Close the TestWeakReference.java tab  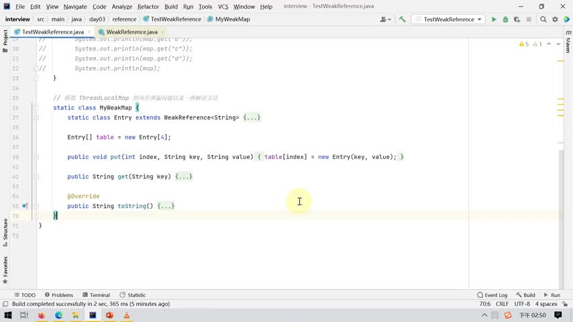(x=89, y=32)
